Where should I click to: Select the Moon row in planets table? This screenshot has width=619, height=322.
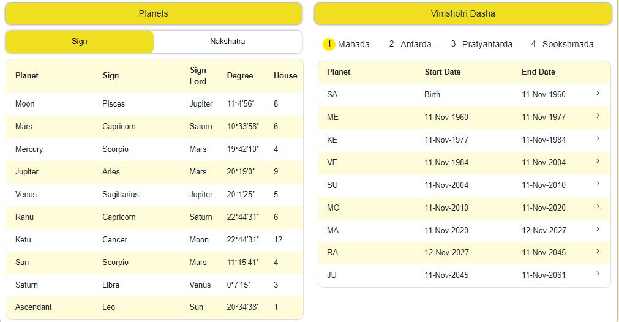coord(154,103)
